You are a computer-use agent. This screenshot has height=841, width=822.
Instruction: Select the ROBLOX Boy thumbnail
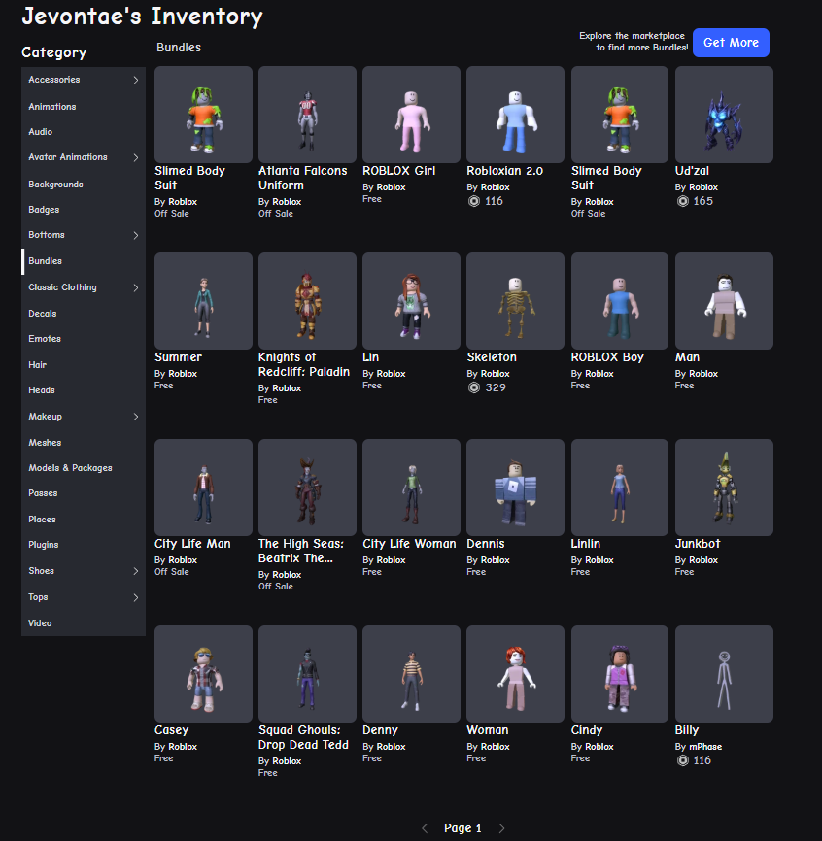pos(620,301)
